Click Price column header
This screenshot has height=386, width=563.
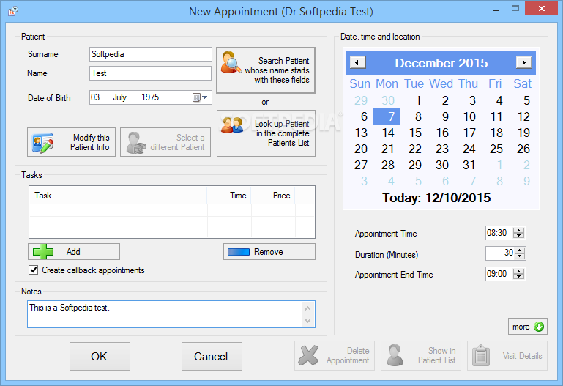[x=273, y=196]
